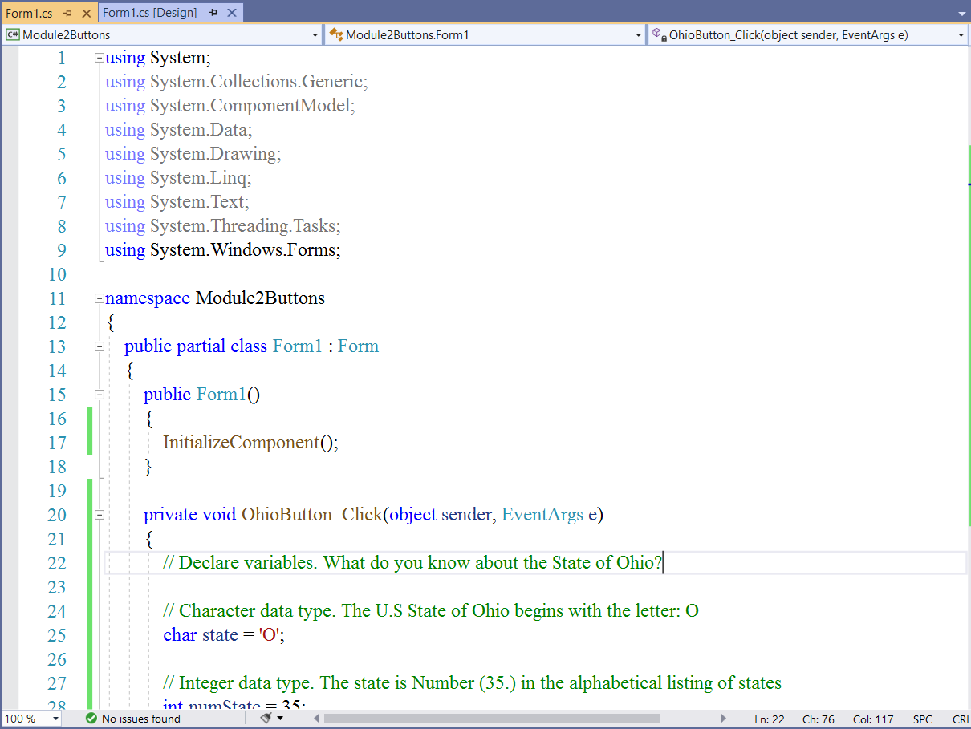The image size is (971, 729).
Task: Click the horizontal scrollbar left arrow
Action: (315, 719)
